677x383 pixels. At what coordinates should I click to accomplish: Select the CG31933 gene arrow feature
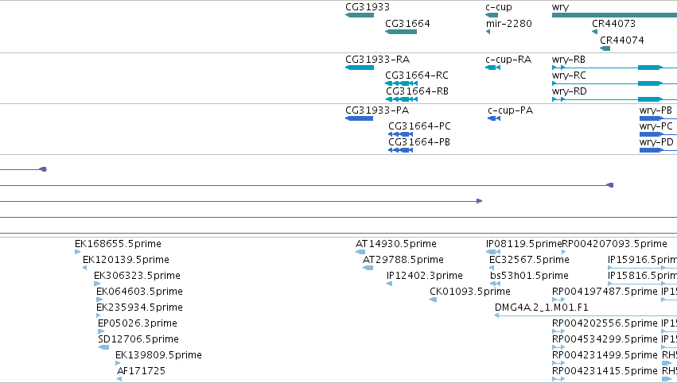pyautogui.click(x=360, y=15)
